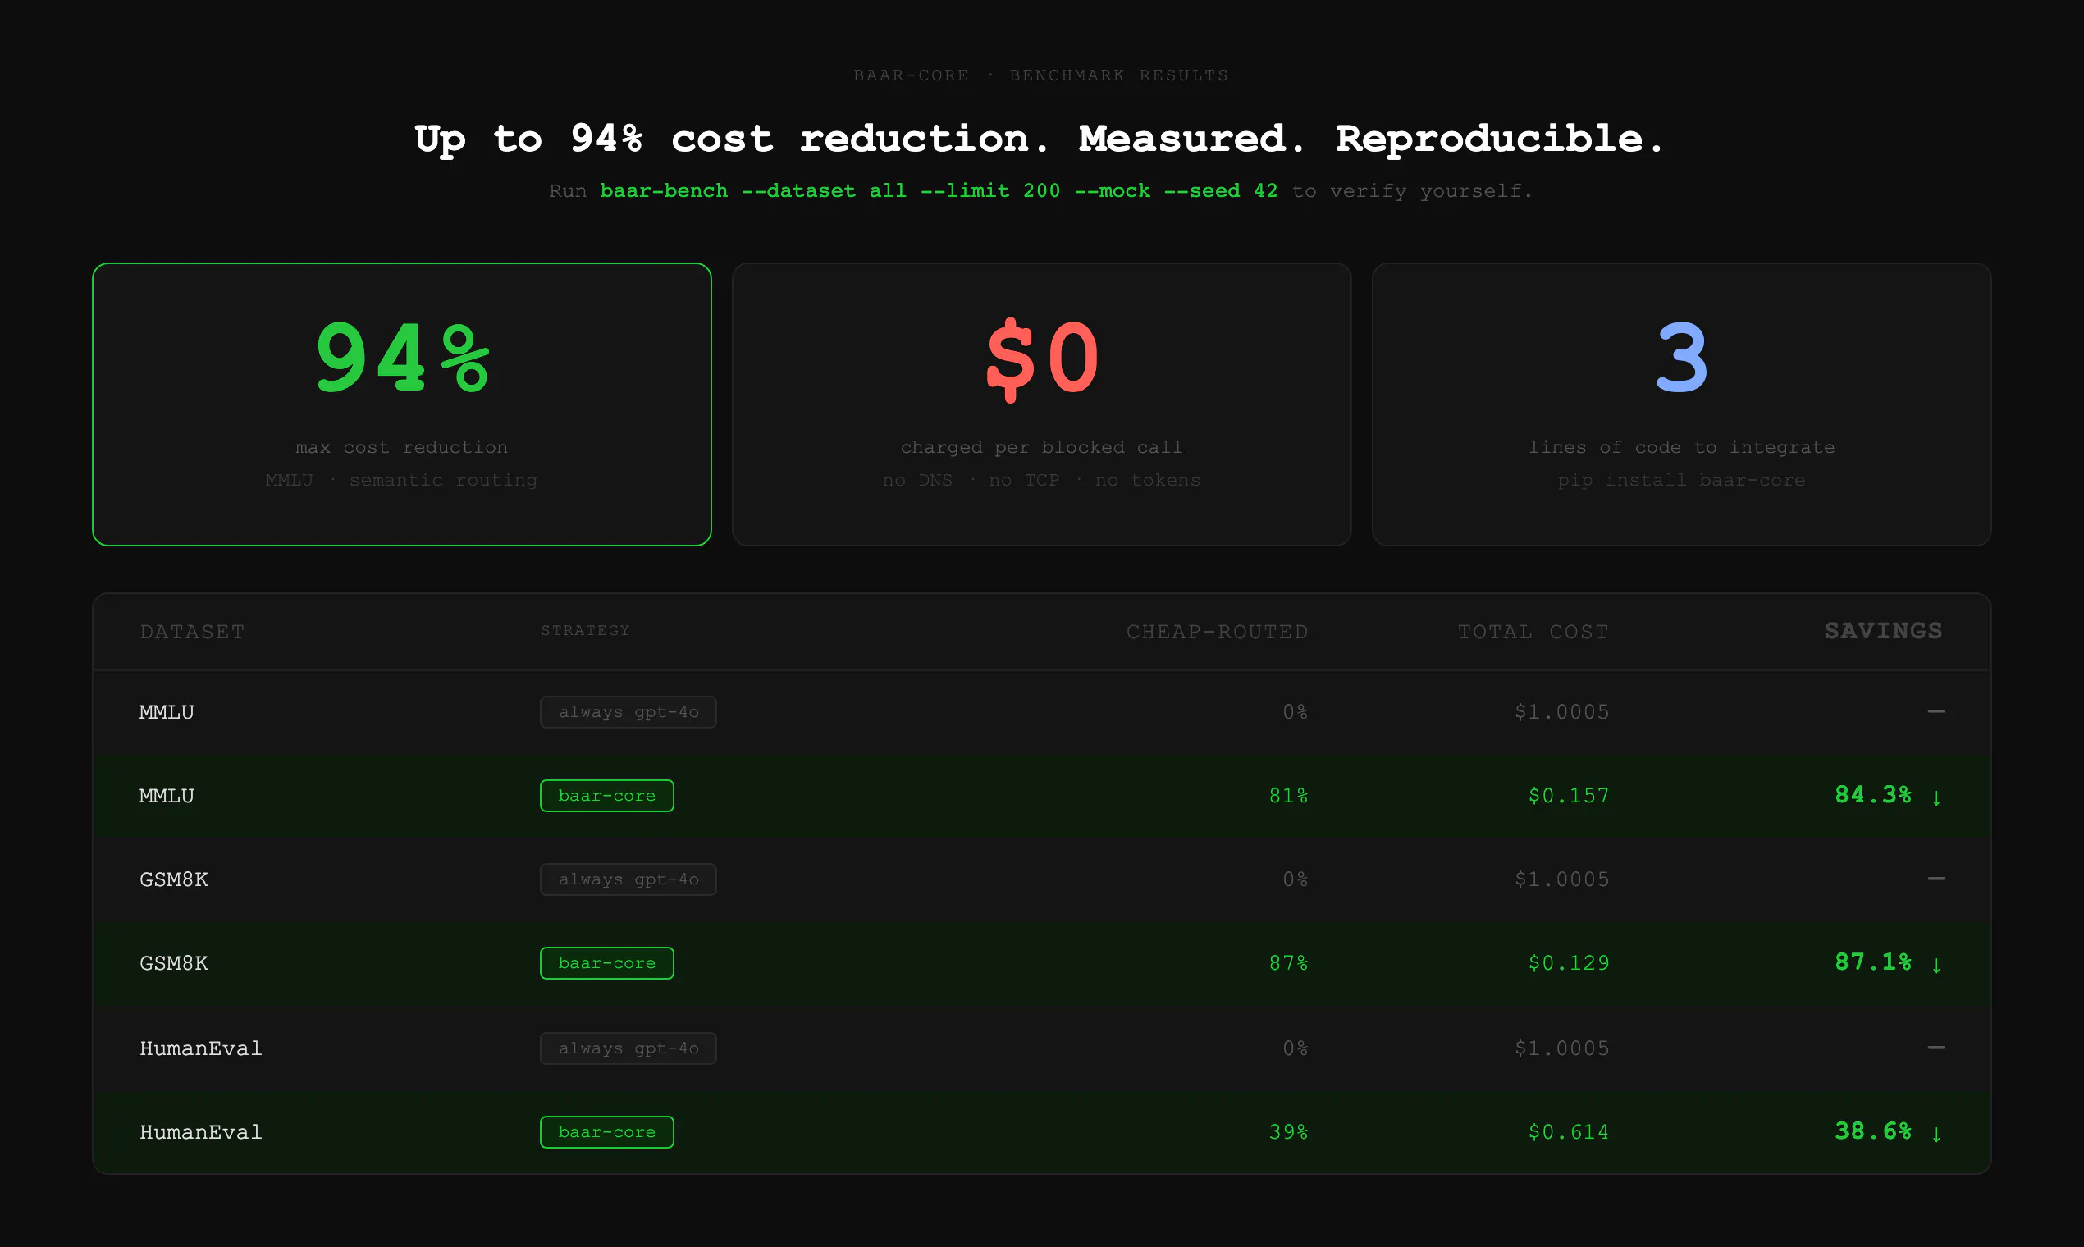Click the 84.3% savings value
This screenshot has width=2084, height=1247.
click(x=1873, y=795)
